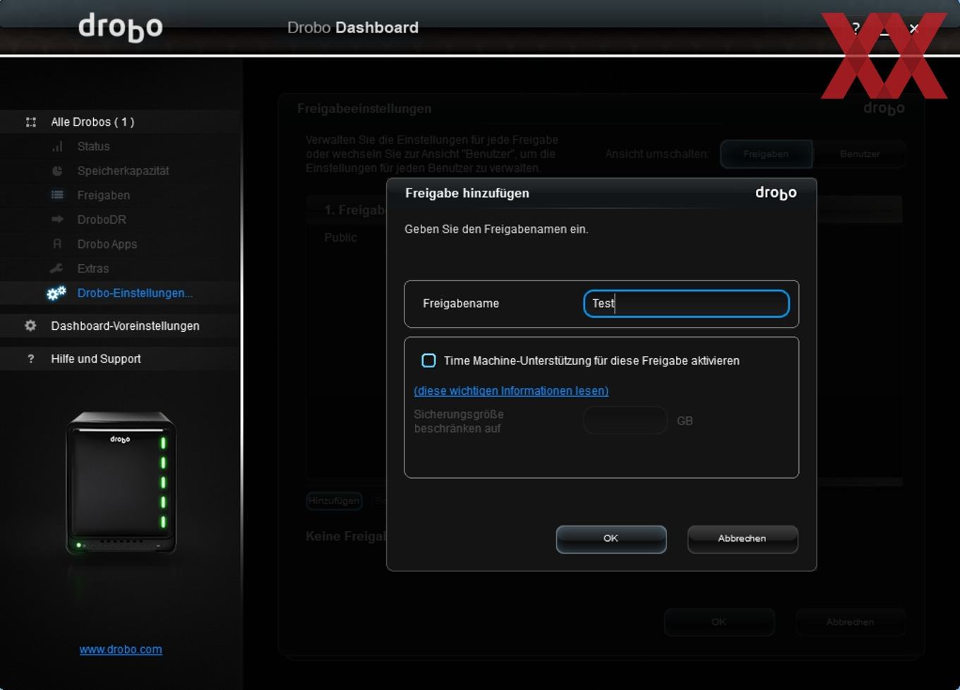
Task: Click the Dashboard-Voreinstellungen gear icon
Action: point(30,326)
